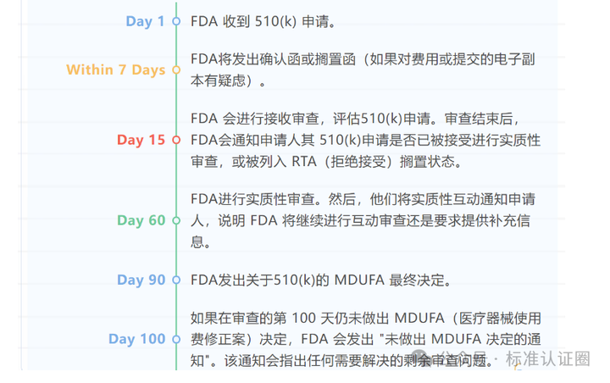Click the text "FDA 收到 510(k) 申请"
The image size is (610, 383).
click(x=259, y=21)
